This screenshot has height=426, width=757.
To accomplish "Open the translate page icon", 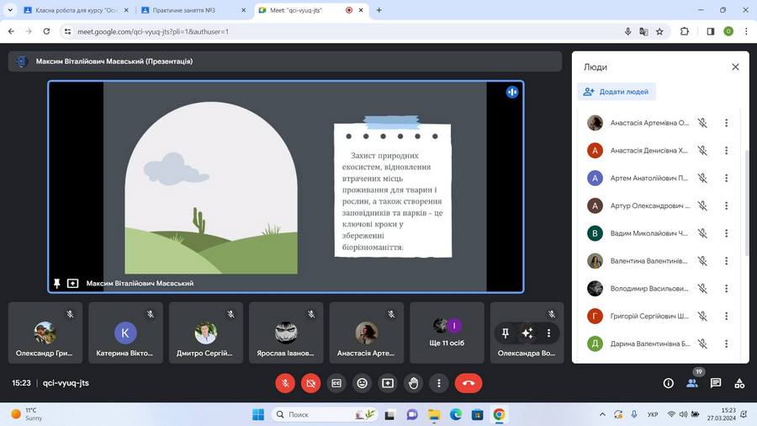I will pos(643,31).
